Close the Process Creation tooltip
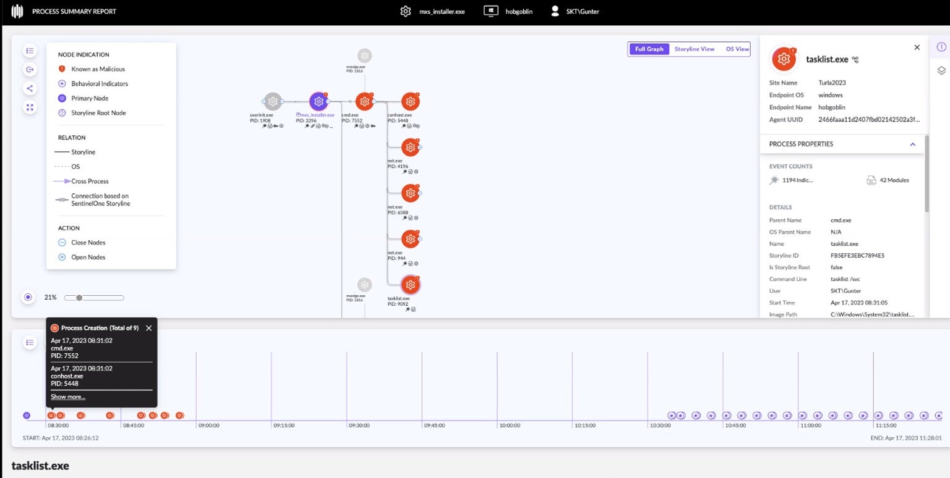This screenshot has width=950, height=478. [148, 328]
